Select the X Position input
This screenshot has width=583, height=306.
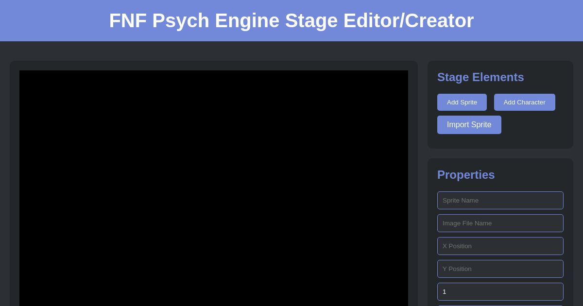(x=500, y=246)
